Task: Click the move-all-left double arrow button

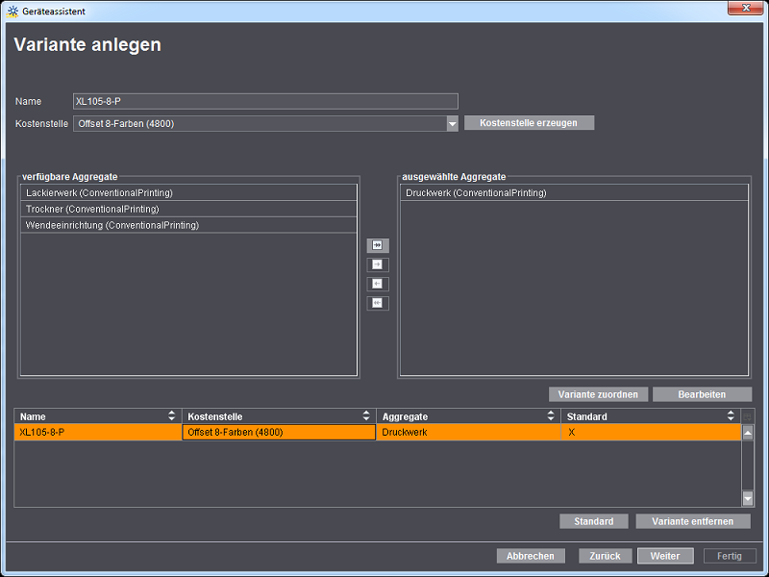Action: (378, 303)
